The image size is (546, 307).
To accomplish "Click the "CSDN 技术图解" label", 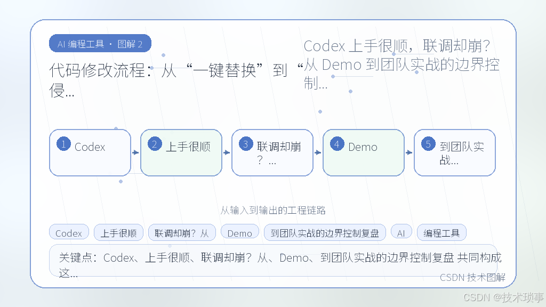I will coord(472,277).
